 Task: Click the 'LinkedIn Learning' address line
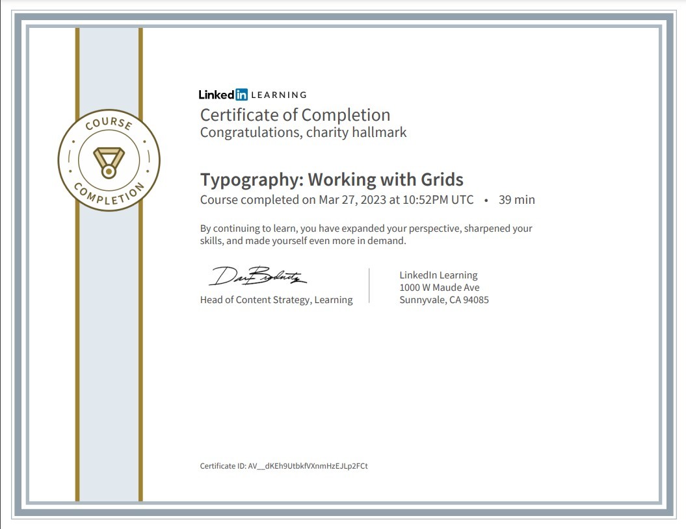coord(438,275)
